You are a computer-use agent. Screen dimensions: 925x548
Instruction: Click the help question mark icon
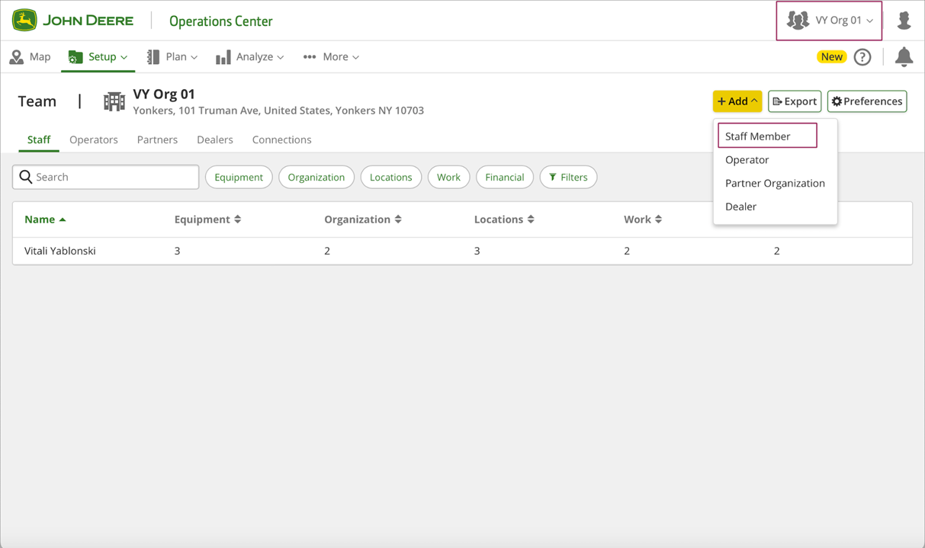pyautogui.click(x=862, y=57)
